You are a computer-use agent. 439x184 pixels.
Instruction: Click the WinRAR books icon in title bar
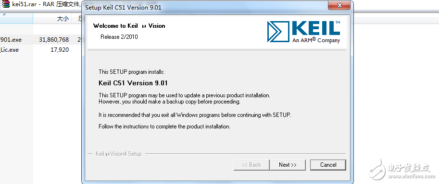coord(5,5)
